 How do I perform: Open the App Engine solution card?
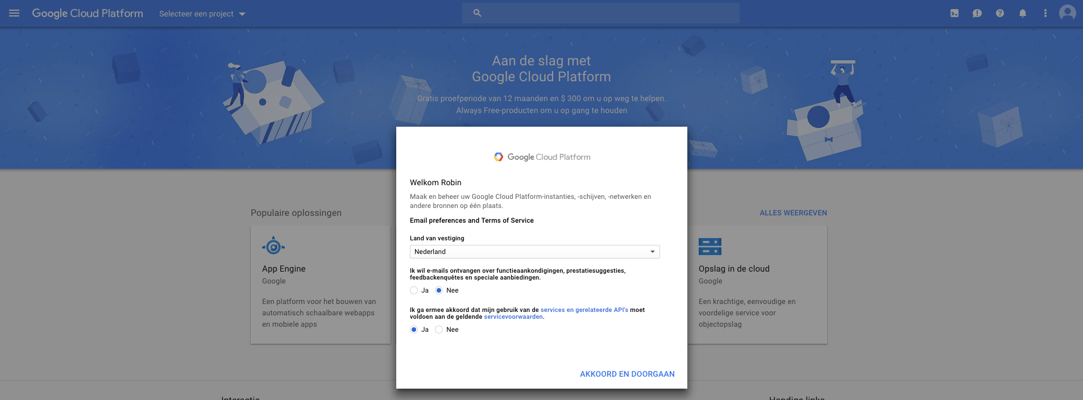[x=320, y=284]
